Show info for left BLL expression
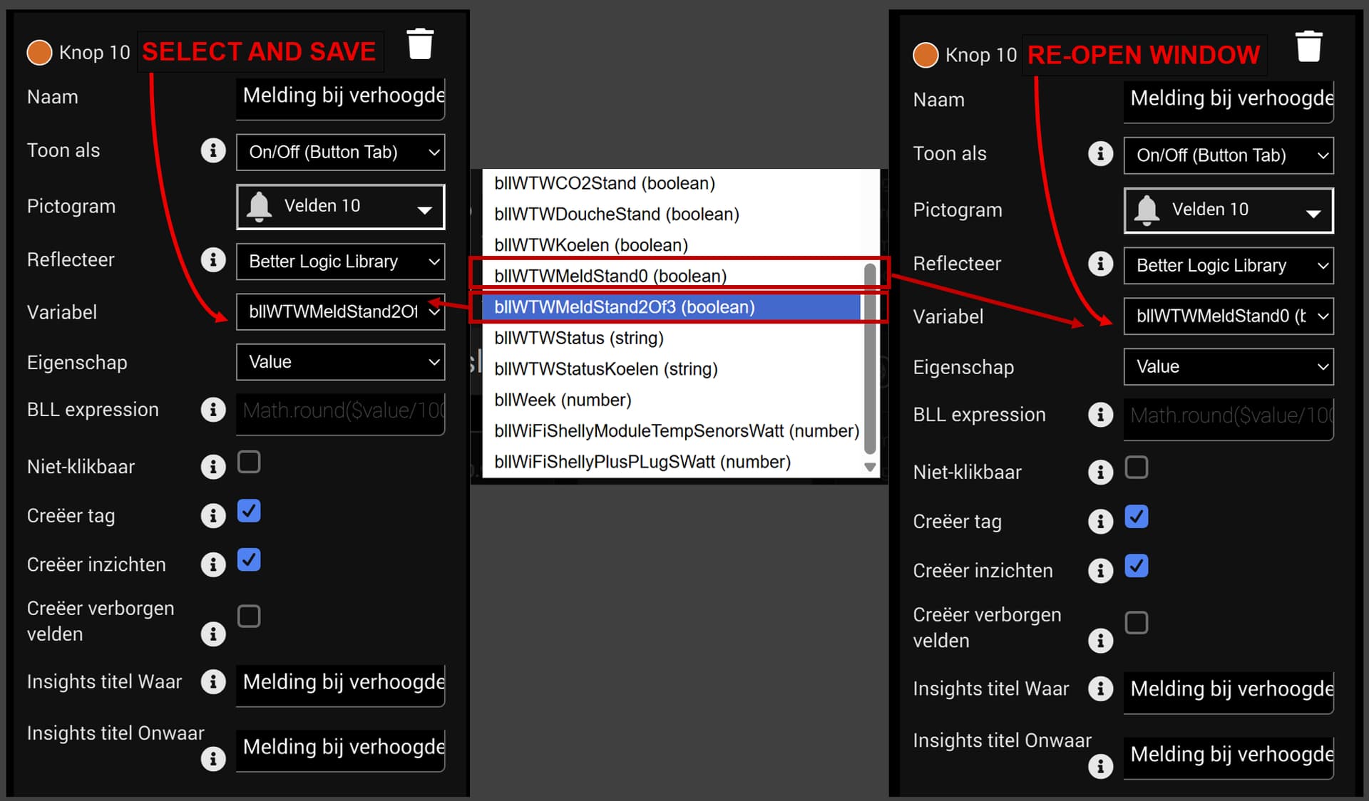Viewport: 1369px width, 801px height. (x=212, y=410)
